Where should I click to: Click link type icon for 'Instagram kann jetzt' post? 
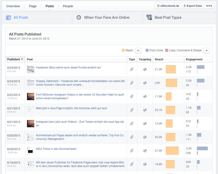[132, 124]
